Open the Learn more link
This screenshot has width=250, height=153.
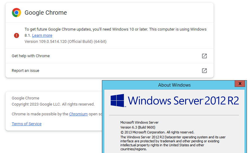[x=42, y=35]
